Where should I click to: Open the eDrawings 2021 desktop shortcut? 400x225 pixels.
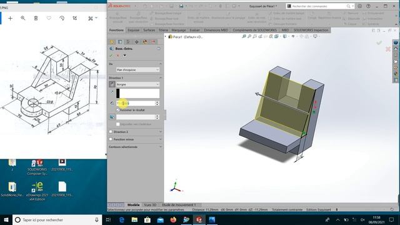37,190
